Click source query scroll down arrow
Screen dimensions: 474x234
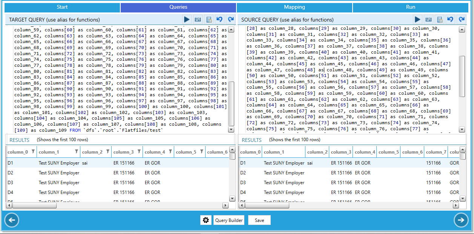[x=462, y=129]
